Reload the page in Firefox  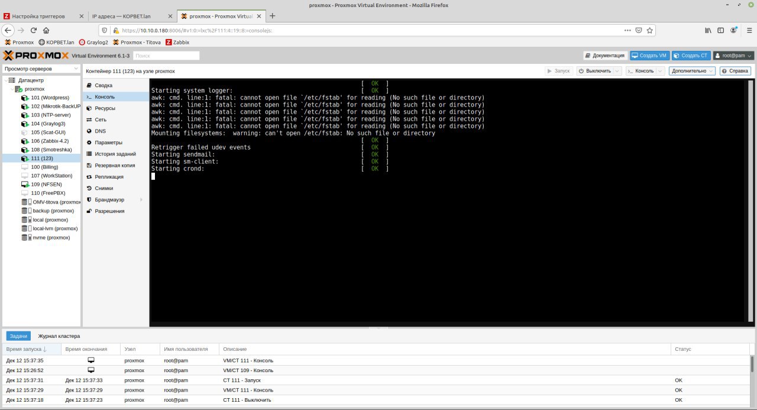[34, 30]
